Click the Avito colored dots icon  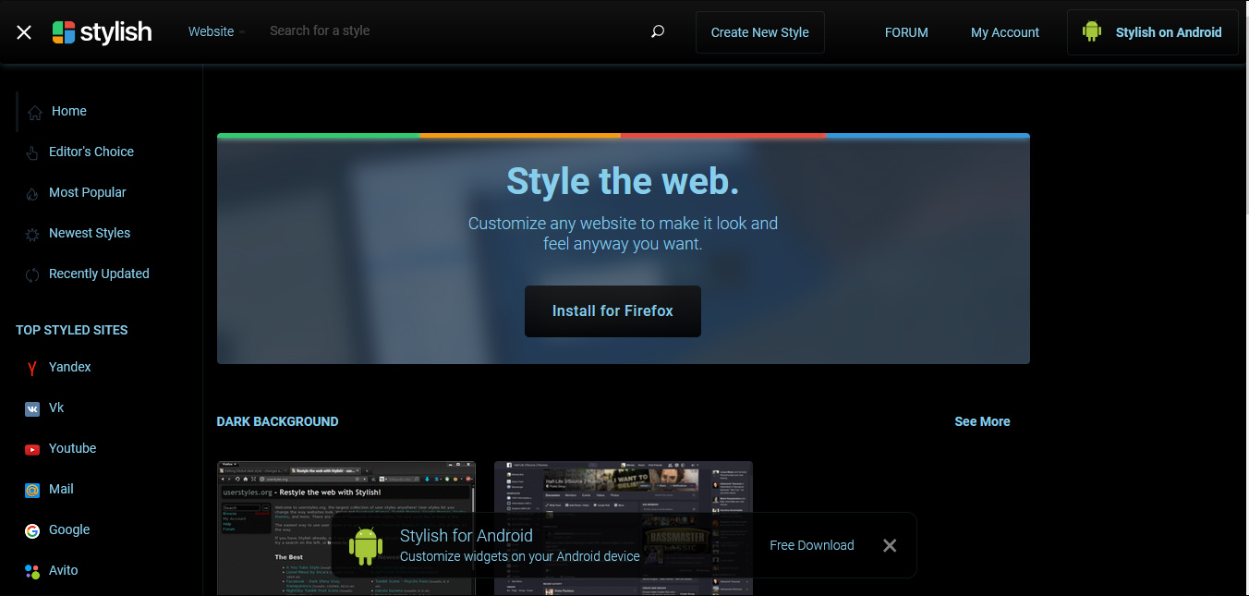(x=32, y=572)
